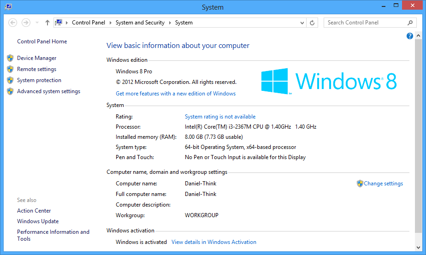Click Change settings link
426x255 pixels.
point(383,184)
